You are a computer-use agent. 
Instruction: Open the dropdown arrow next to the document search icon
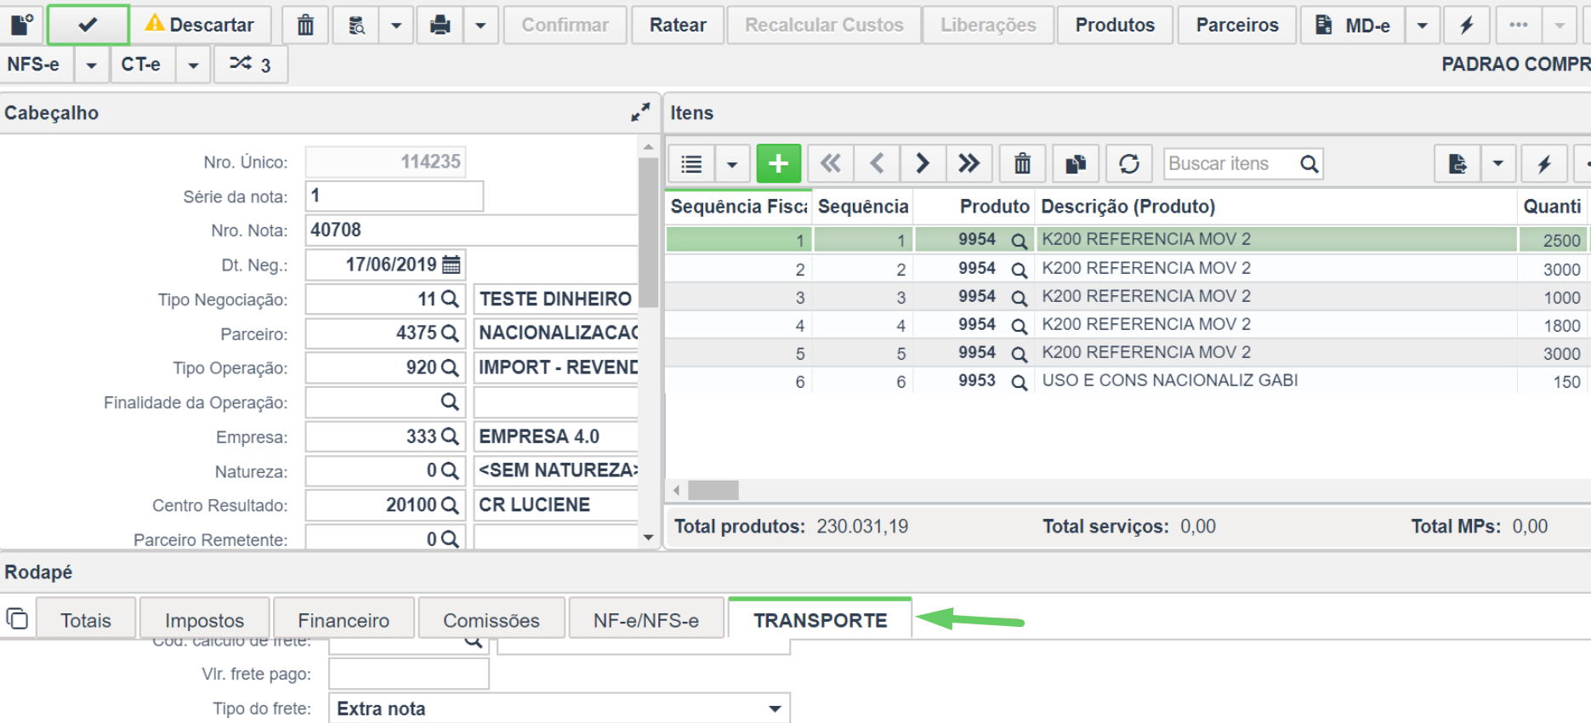[x=396, y=25]
